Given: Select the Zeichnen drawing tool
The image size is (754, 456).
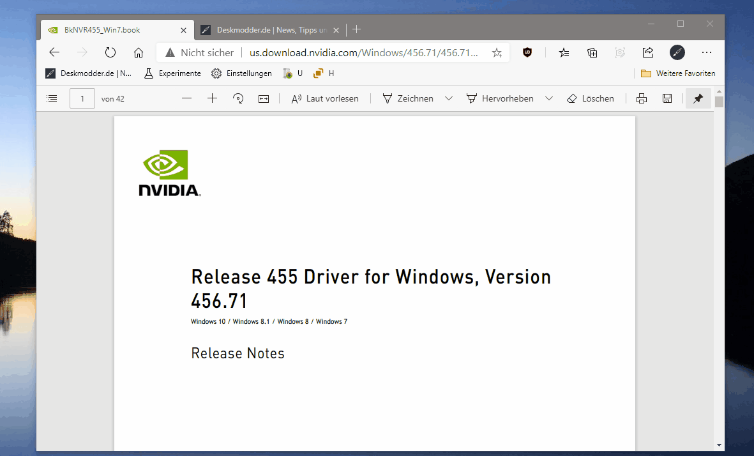Looking at the screenshot, I should pyautogui.click(x=408, y=98).
